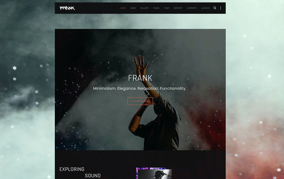This screenshot has width=284, height=179.
Task: Open the Music navigation item
Action: 156,8
